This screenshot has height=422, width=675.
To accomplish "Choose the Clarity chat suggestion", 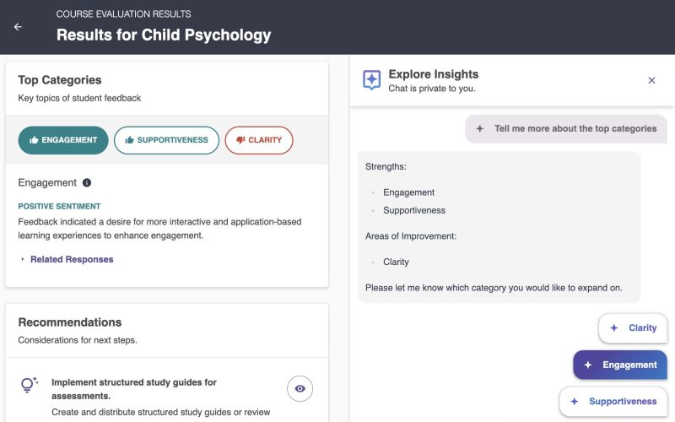I will (633, 327).
